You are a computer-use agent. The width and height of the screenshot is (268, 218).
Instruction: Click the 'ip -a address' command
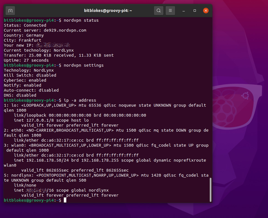80,100
